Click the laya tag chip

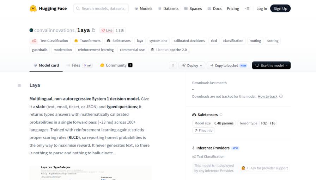click(x=140, y=41)
